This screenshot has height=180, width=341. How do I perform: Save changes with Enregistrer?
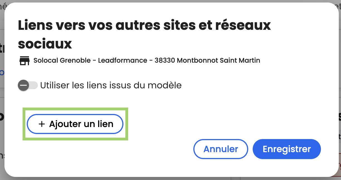[287, 149]
